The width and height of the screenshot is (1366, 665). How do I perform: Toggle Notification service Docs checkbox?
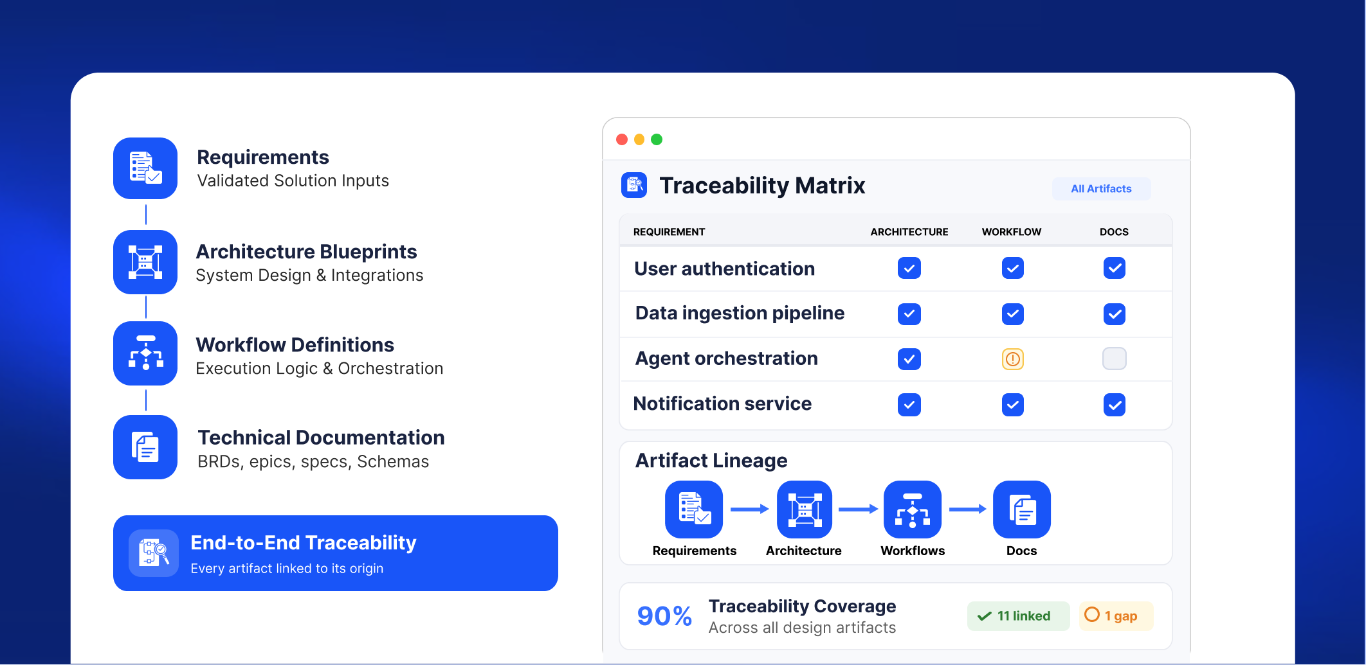pos(1114,405)
